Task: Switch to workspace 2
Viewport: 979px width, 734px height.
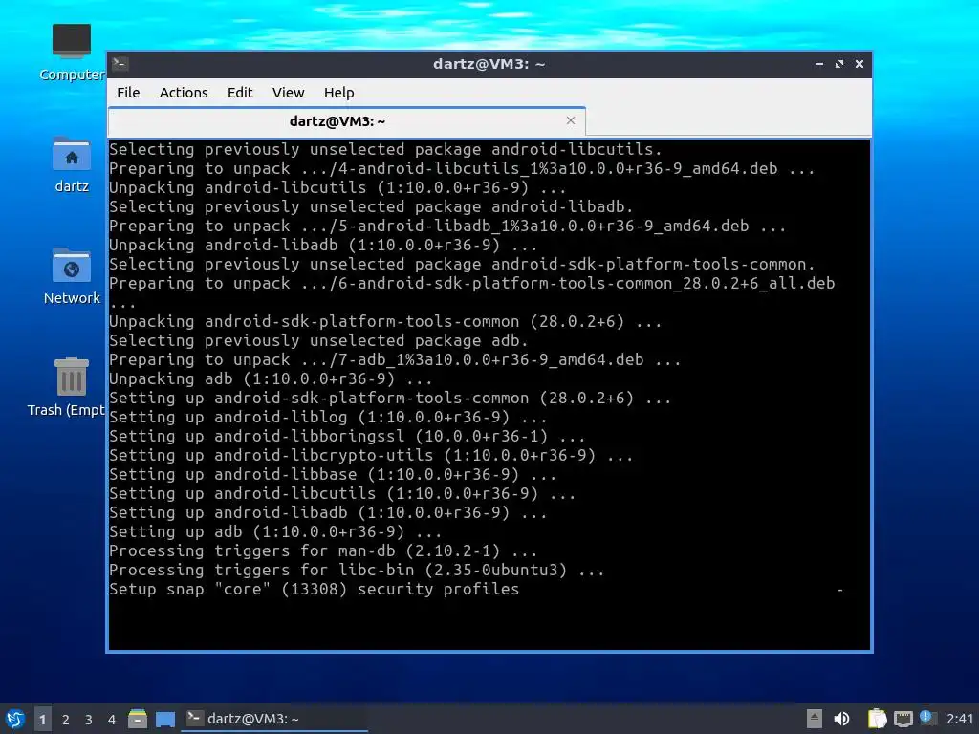Action: [66, 720]
